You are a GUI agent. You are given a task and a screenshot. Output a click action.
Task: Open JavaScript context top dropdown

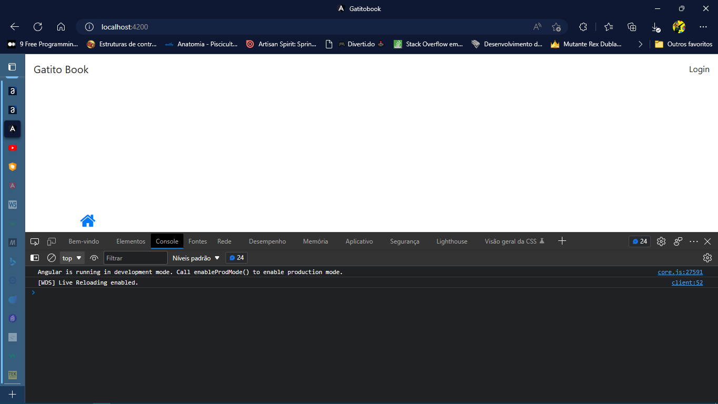[73, 258]
